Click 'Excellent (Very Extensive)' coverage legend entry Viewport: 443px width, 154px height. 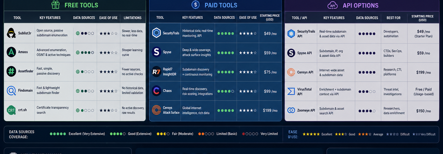(x=78, y=134)
